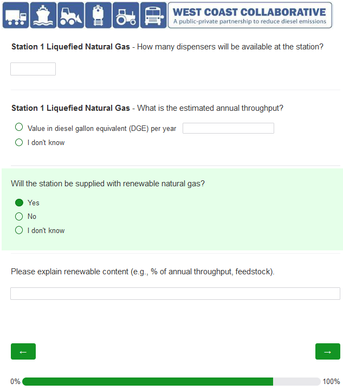Click the truck icon in header
343x390 pixels.
pos(16,15)
